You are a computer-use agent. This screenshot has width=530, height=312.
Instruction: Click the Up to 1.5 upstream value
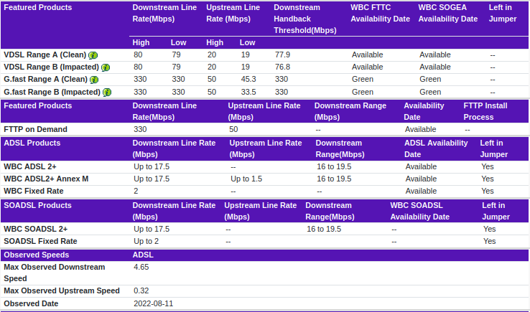246,179
